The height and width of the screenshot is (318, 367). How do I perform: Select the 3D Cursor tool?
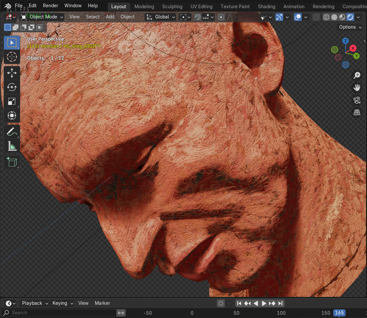click(12, 57)
